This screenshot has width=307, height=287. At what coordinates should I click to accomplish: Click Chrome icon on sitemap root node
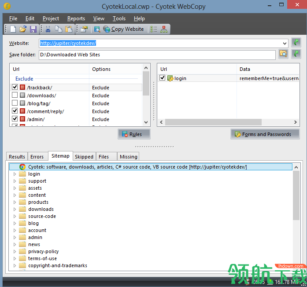point(22,167)
